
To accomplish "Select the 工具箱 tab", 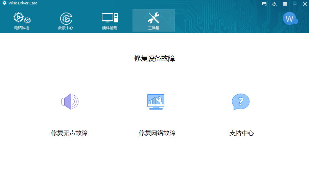I will [153, 21].
